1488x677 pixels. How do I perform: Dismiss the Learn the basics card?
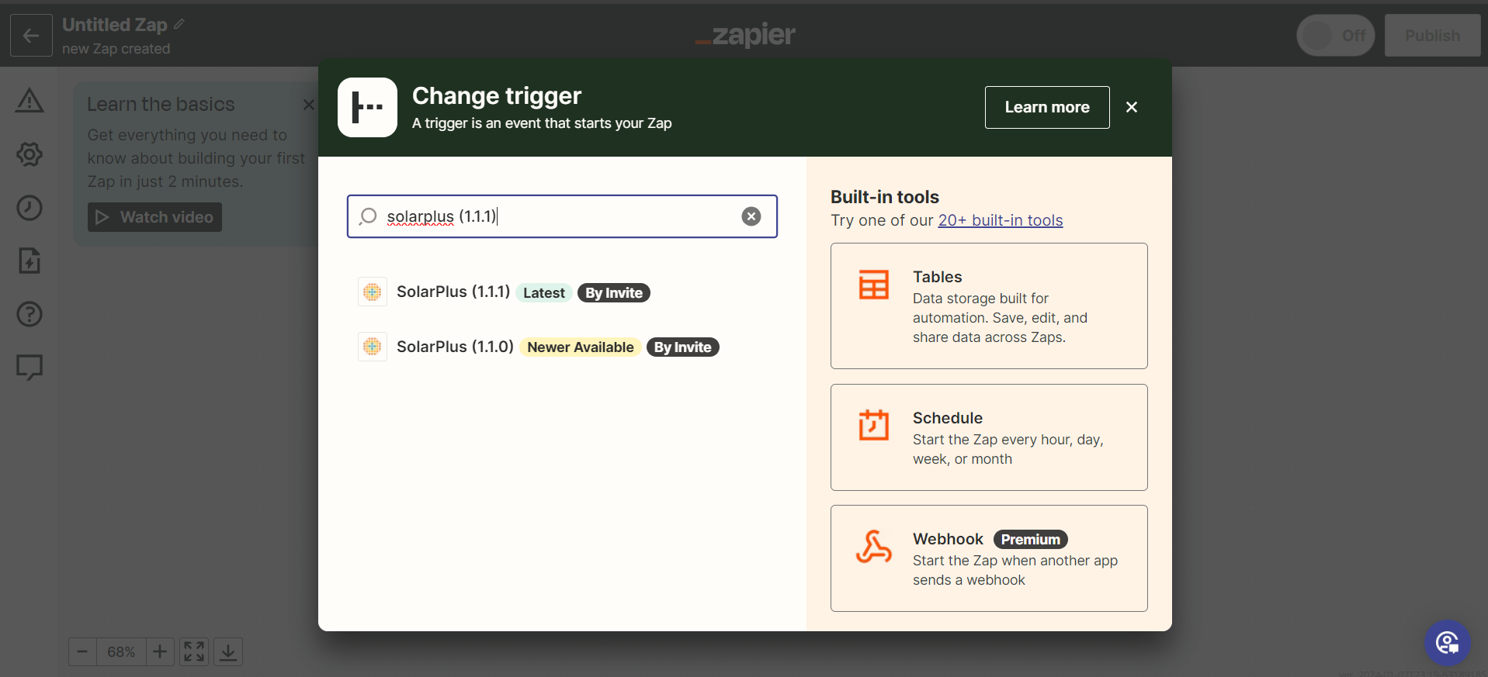click(308, 104)
